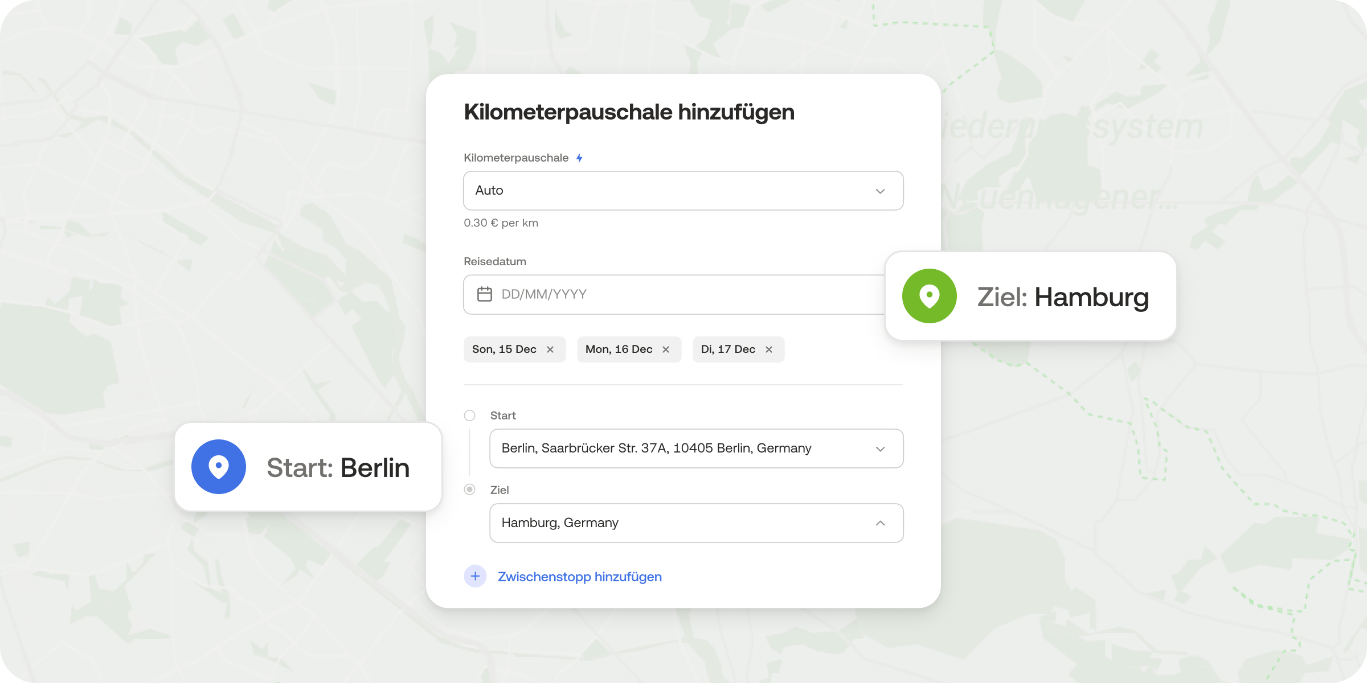This screenshot has height=683, width=1367.
Task: Open the Auto kilometer rate dropdown
Action: [881, 191]
